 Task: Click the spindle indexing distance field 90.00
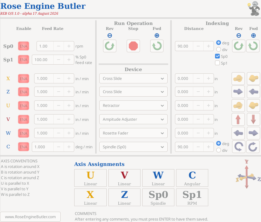point(184,46)
